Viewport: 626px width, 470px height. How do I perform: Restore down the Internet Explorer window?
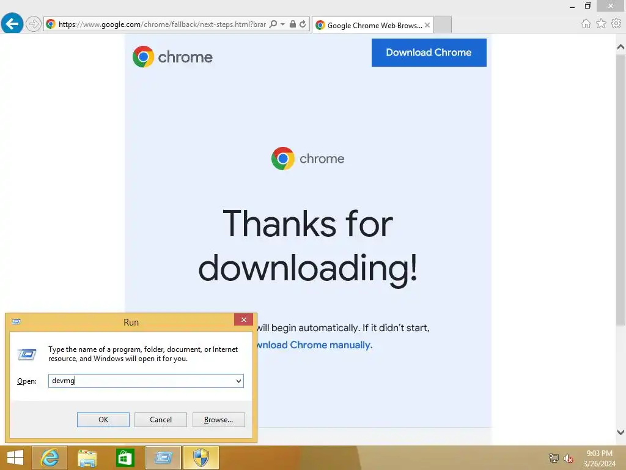[x=587, y=6]
